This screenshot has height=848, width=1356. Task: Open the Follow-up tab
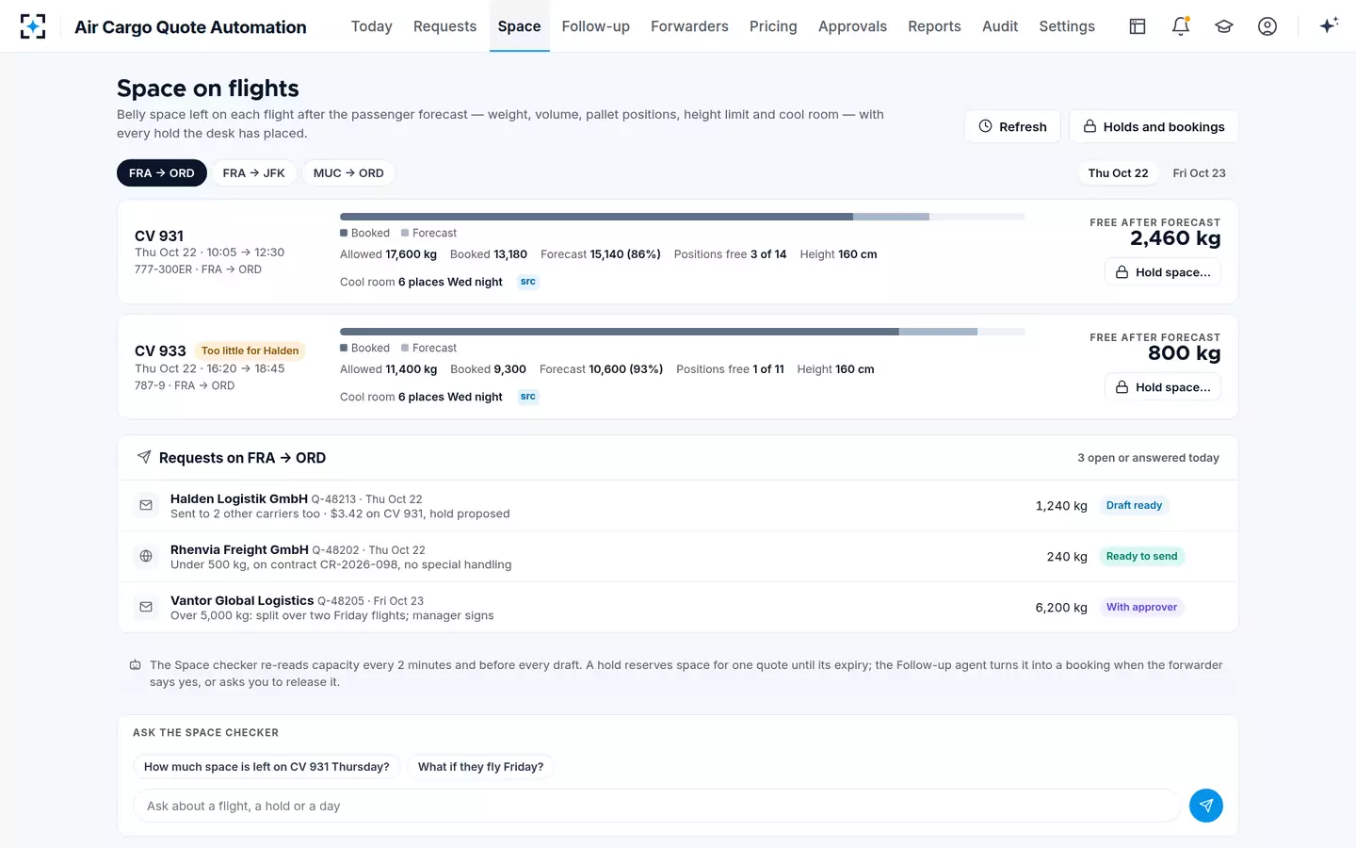pos(596,26)
